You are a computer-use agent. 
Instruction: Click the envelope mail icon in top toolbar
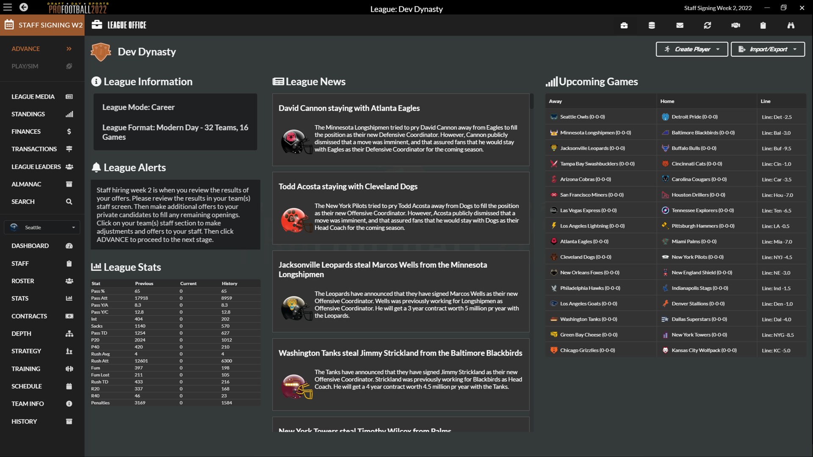coord(680,25)
